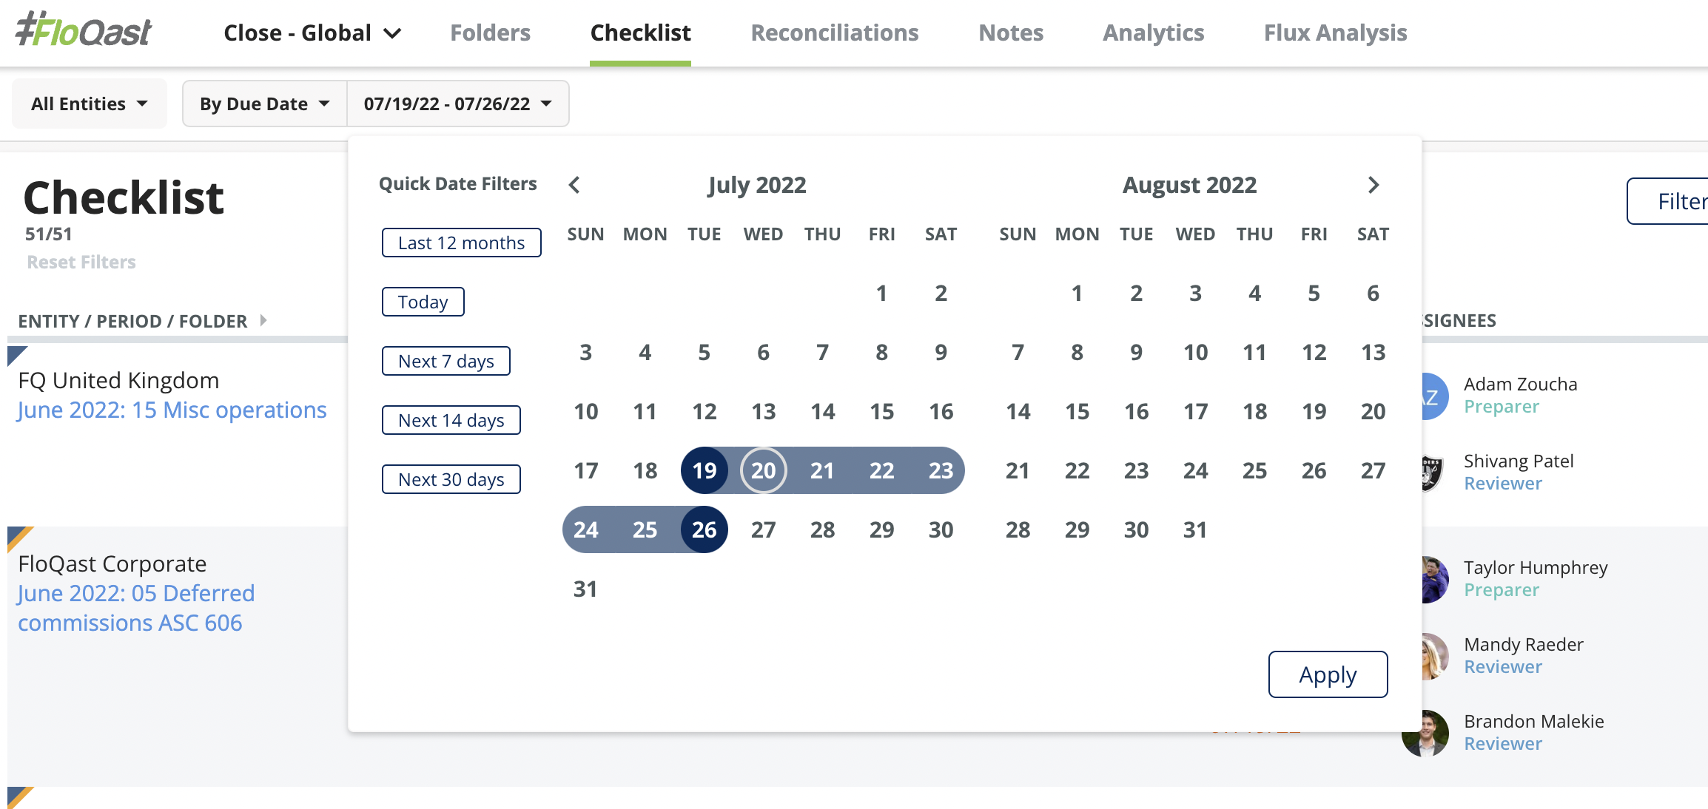Click the FQ United Kingdom entity name

[119, 380]
